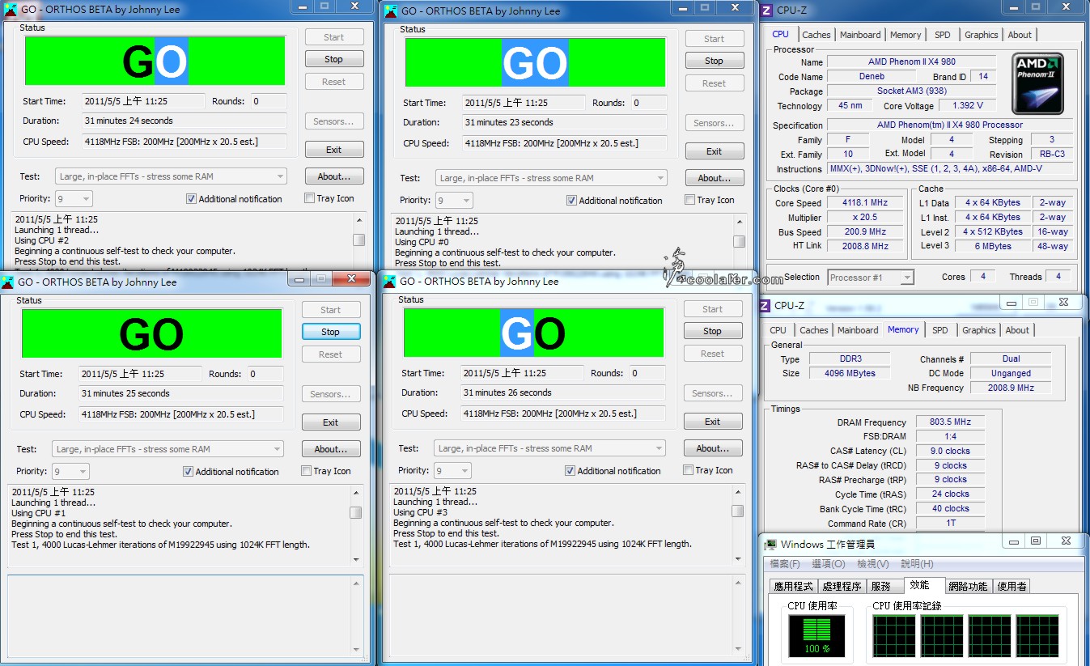This screenshot has height=666, width=1090.
Task: Open the Test dropdown in CPU #0 ORTHOS window
Action: [551, 178]
